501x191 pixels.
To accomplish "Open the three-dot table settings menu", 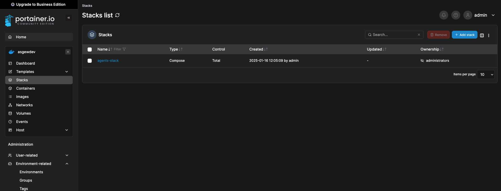I will point(489,35).
